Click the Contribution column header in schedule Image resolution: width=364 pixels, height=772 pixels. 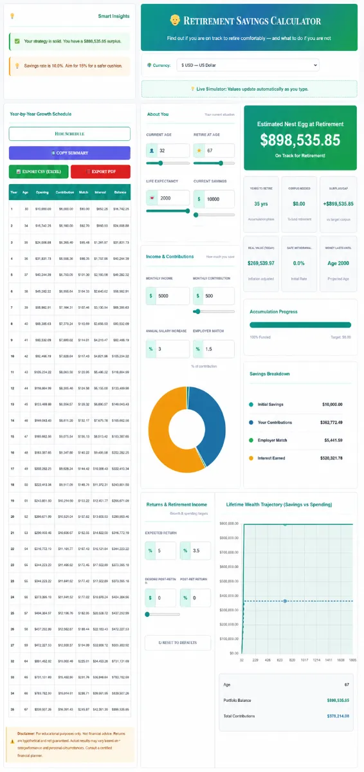65,192
